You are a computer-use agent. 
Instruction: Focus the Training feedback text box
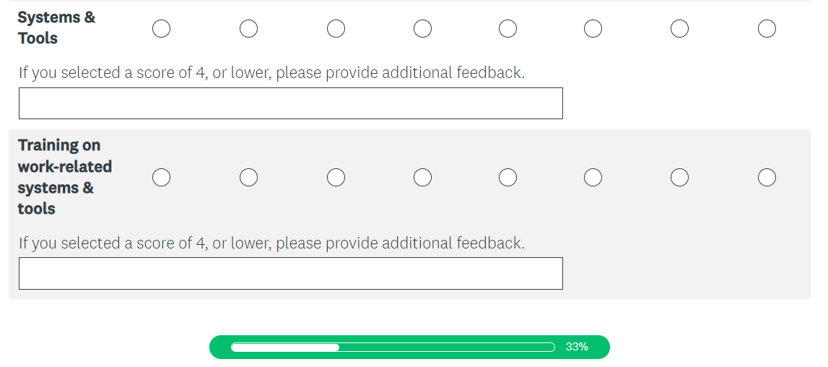tap(290, 274)
